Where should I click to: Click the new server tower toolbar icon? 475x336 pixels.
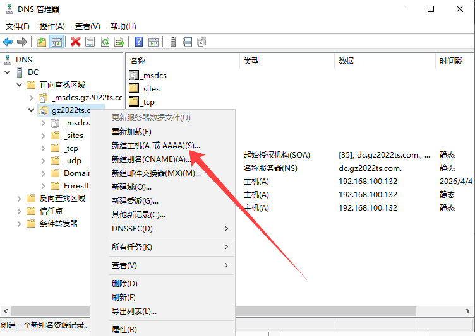[172, 42]
